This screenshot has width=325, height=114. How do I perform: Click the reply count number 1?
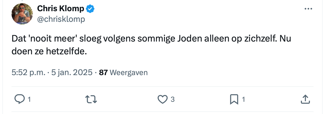click(29, 100)
